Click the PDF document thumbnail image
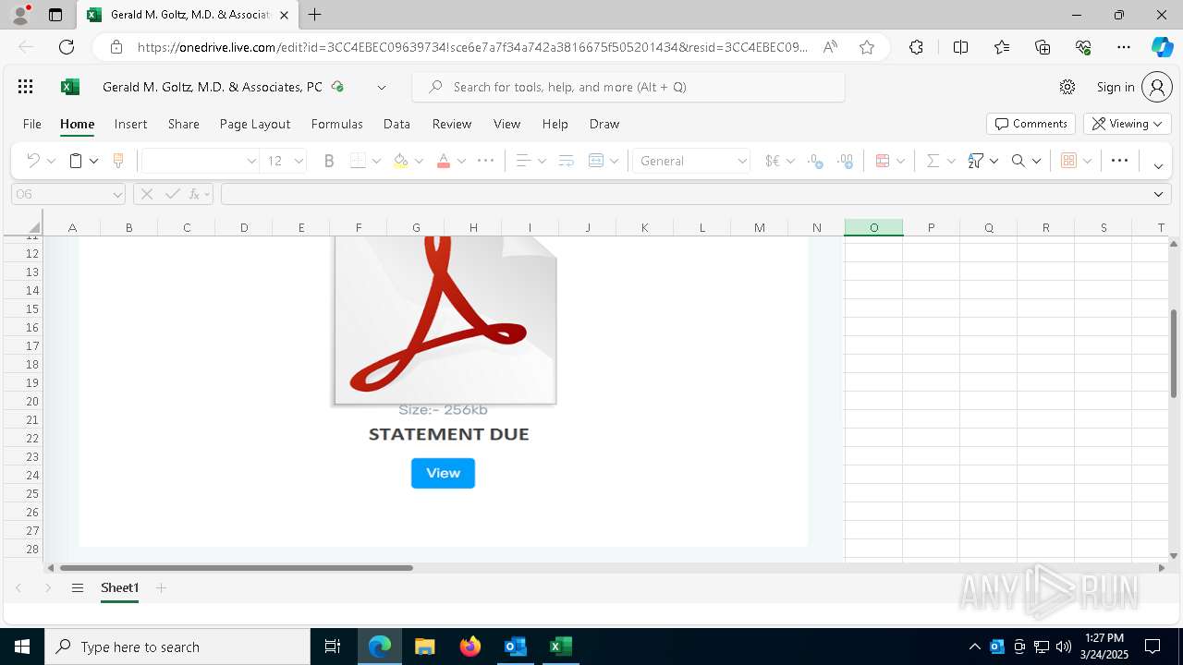Screen dimensions: 1183x665 (445, 320)
